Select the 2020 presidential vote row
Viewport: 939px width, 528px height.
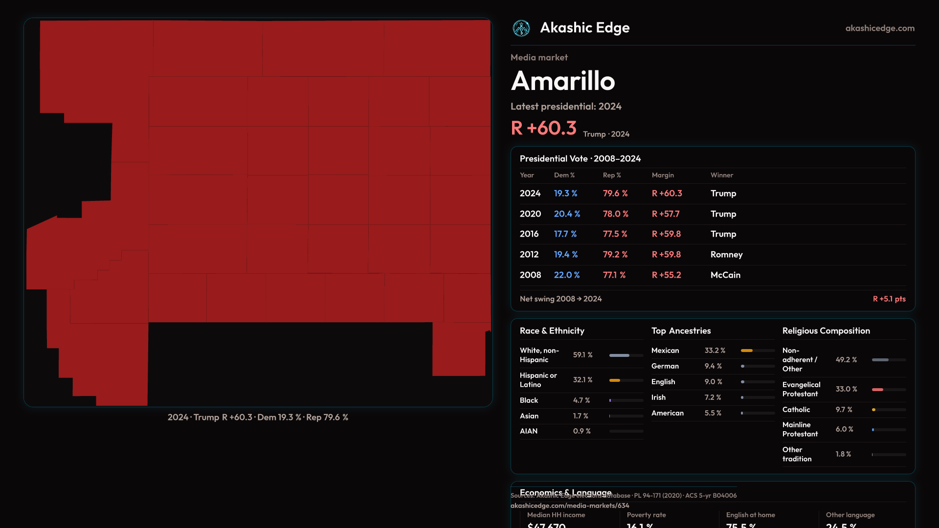(712, 214)
